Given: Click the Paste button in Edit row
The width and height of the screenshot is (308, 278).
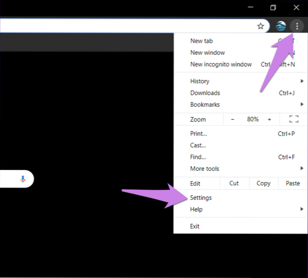Looking at the screenshot, I should [293, 183].
